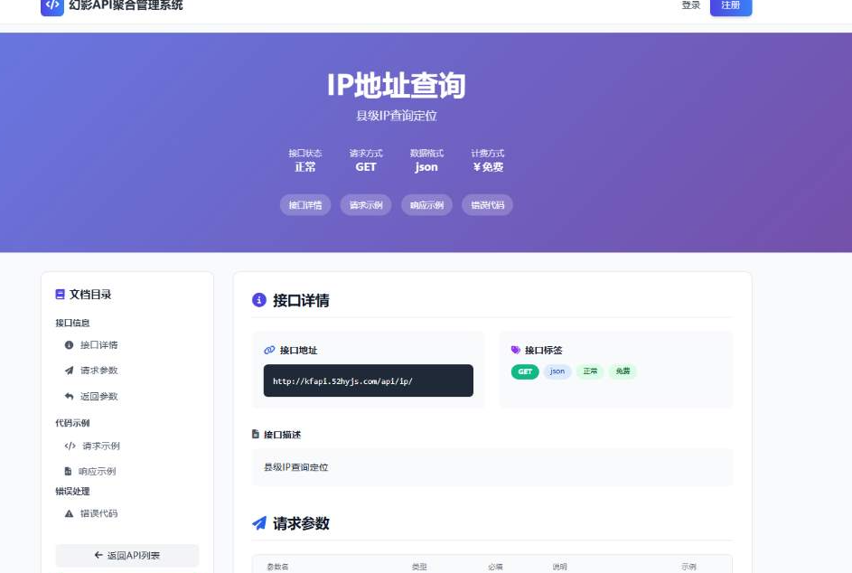
Task: Click the green GET tag badge
Action: [x=525, y=371]
